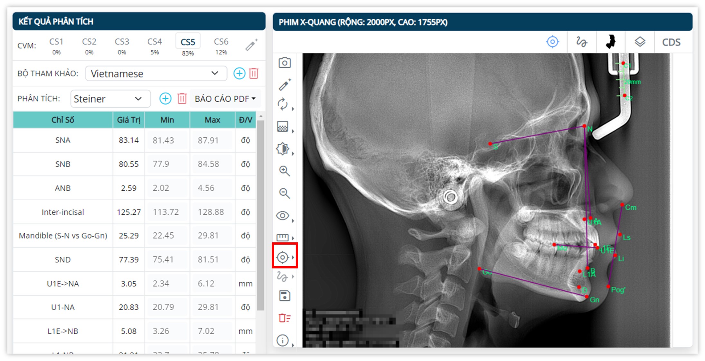705x361 pixels.
Task: Open the BÁO CÁO PDF dropdown
Action: click(225, 98)
